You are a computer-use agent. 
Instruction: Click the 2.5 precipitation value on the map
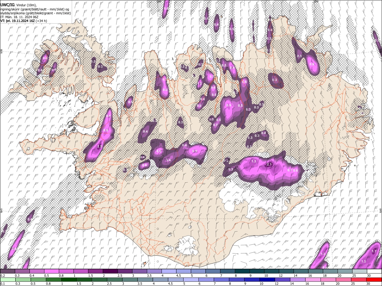(x=100, y=146)
